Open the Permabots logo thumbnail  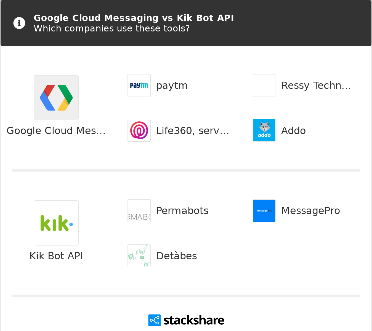[x=139, y=211]
